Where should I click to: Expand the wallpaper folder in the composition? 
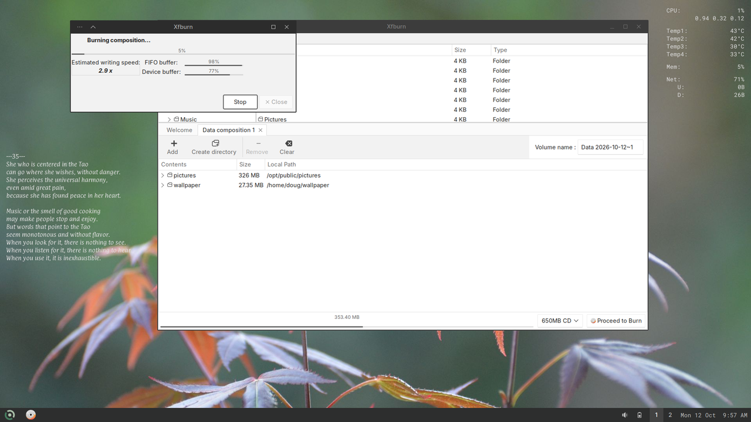[x=163, y=185]
